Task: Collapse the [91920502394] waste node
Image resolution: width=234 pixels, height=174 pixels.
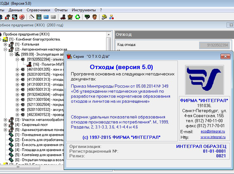Action: (17, 60)
